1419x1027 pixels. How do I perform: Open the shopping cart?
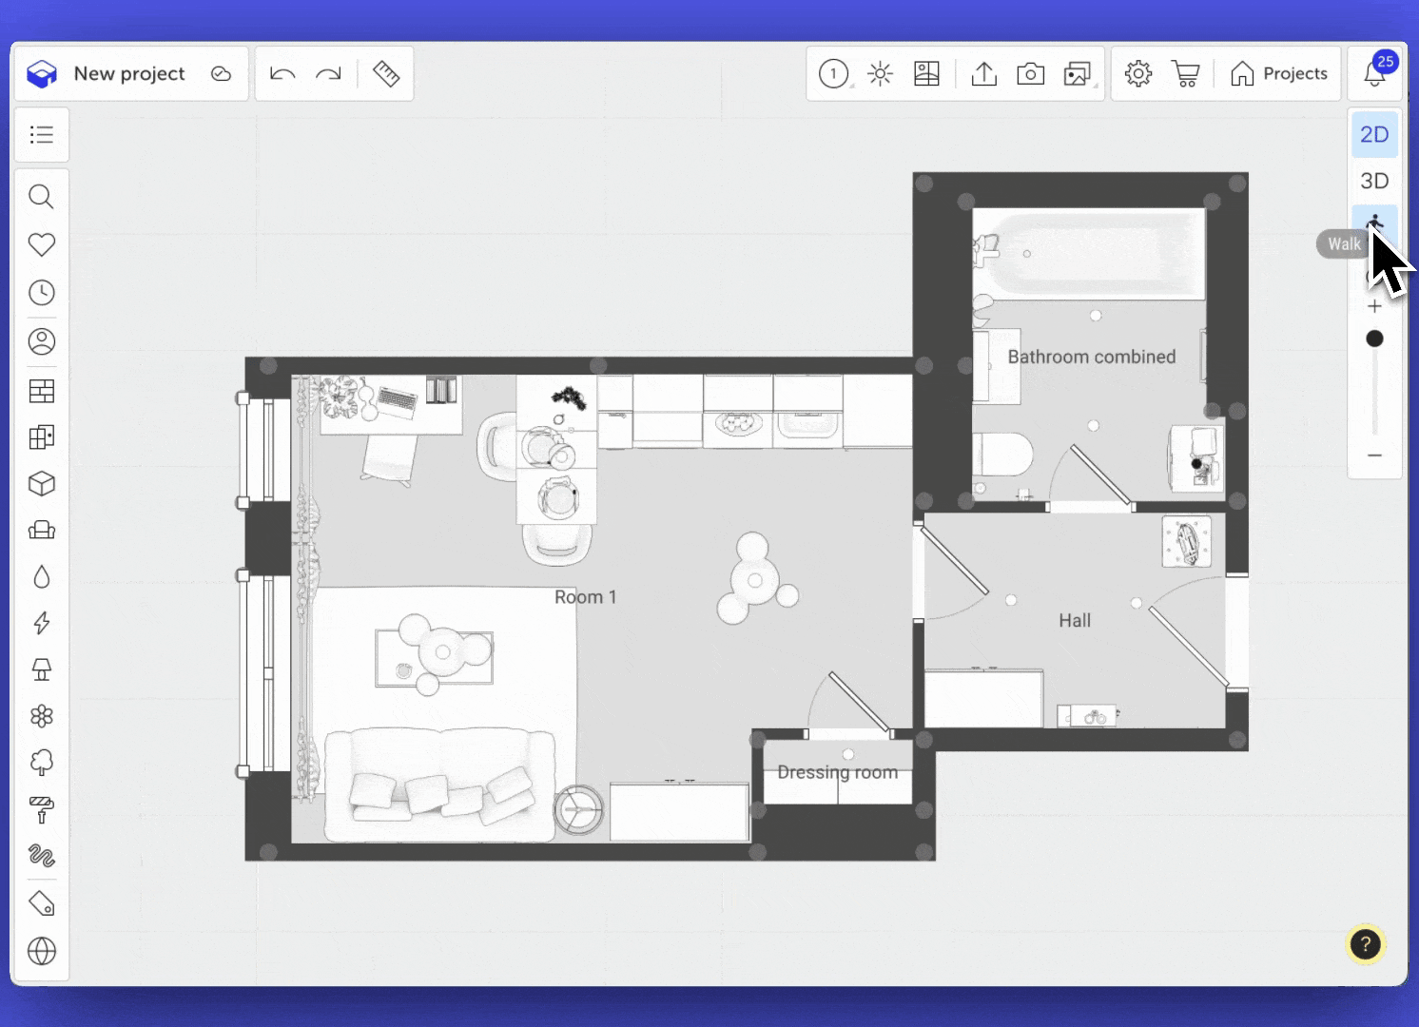(1185, 74)
